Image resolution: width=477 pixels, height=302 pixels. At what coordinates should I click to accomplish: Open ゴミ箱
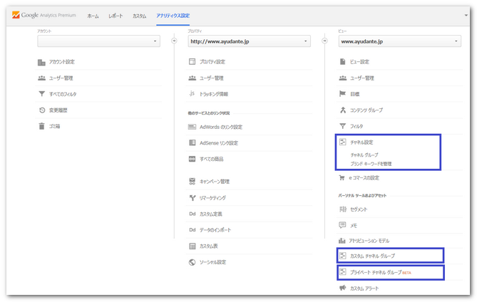54,126
